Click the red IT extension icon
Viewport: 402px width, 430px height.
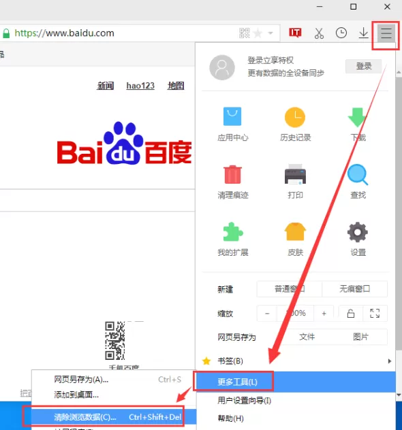295,33
